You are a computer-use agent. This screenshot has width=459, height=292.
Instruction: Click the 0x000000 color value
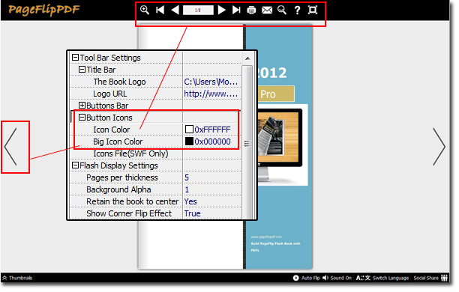[213, 142]
